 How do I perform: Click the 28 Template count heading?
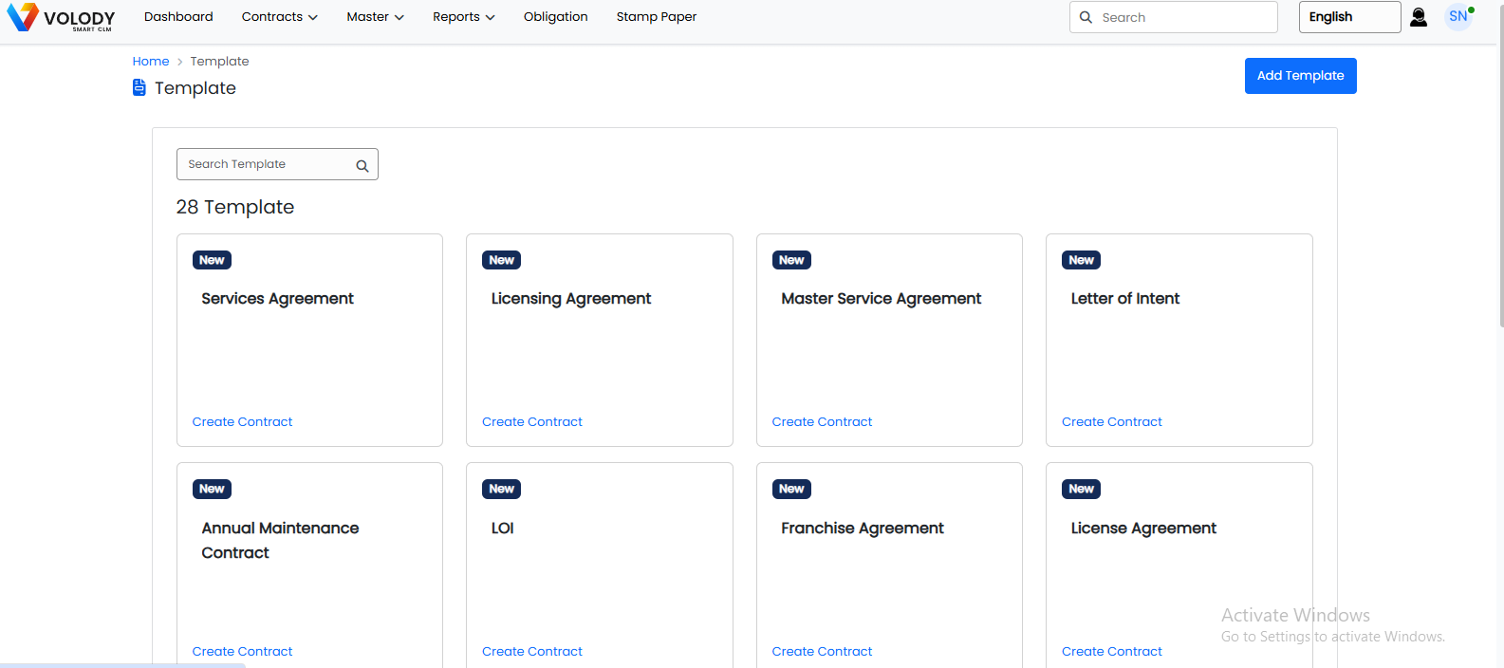click(x=235, y=207)
